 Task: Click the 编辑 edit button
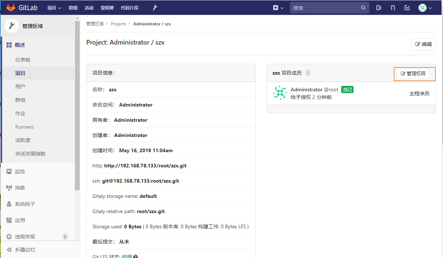pyautogui.click(x=423, y=44)
